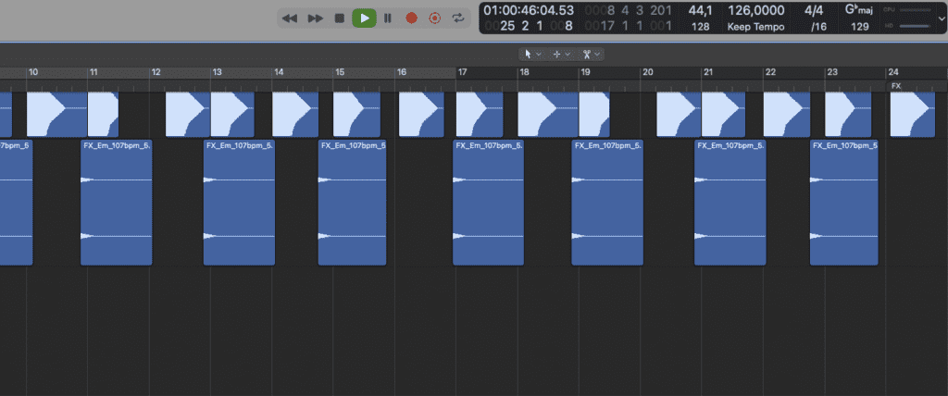
Task: Click bar 16 in the ruler
Action: tap(402, 72)
